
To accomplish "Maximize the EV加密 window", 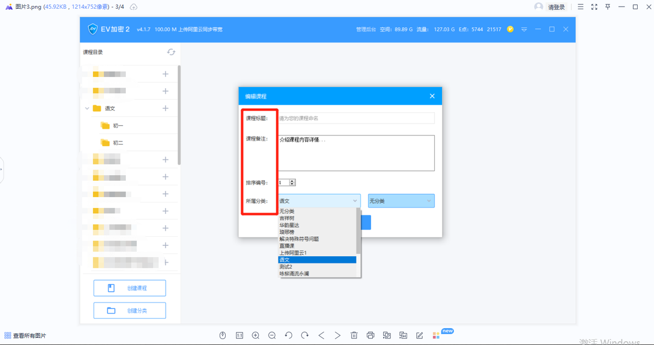I will pyautogui.click(x=552, y=29).
